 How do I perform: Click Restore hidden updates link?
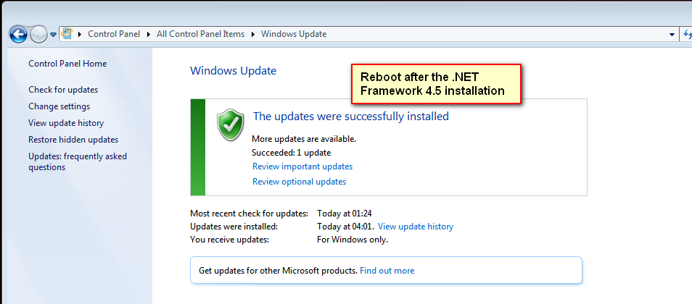point(73,140)
